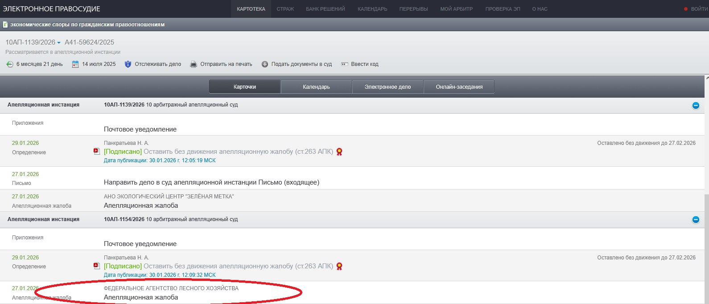Click the printer icon for Отправить на печать
709x304 pixels.
194,64
